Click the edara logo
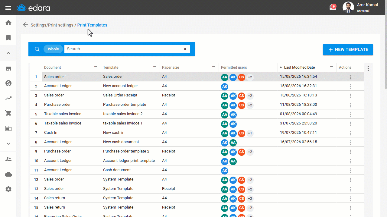The width and height of the screenshot is (387, 217). (33, 8)
